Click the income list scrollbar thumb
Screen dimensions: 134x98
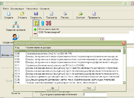tap(124, 51)
